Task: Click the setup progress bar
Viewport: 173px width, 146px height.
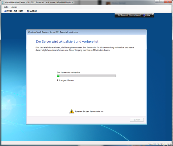Action: [86, 76]
